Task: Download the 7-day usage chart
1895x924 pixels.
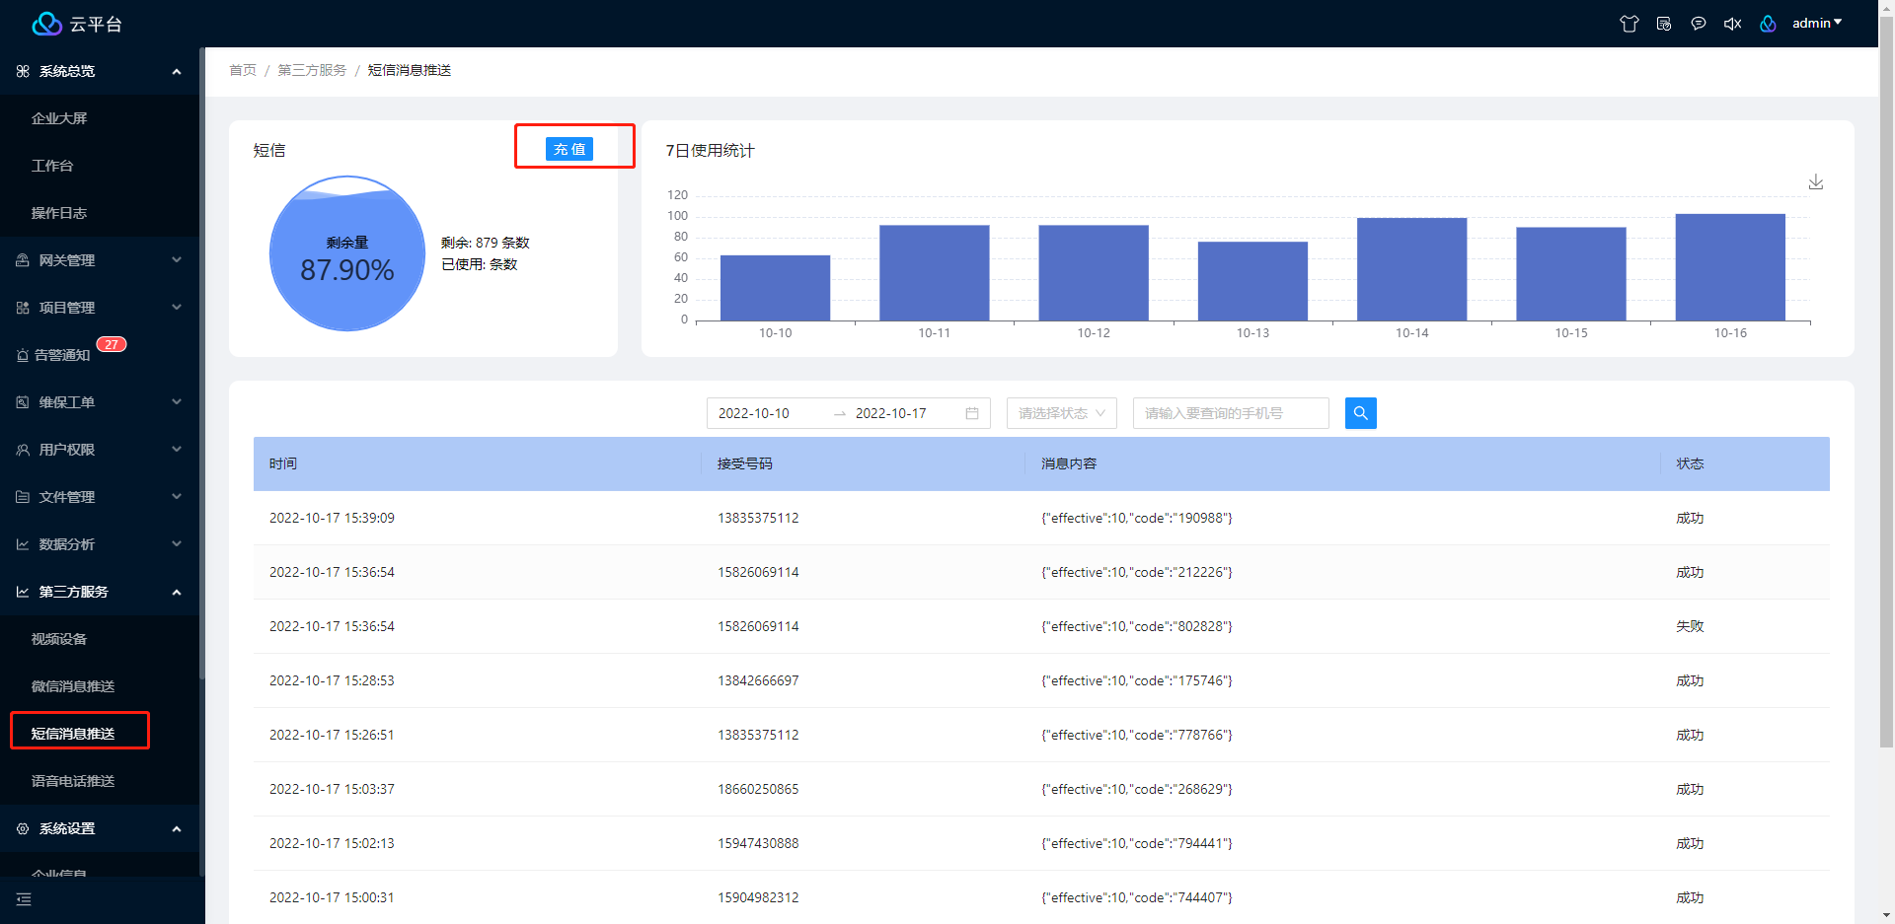Action: tap(1816, 182)
